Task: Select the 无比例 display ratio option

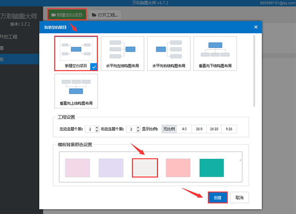Action: [169, 129]
